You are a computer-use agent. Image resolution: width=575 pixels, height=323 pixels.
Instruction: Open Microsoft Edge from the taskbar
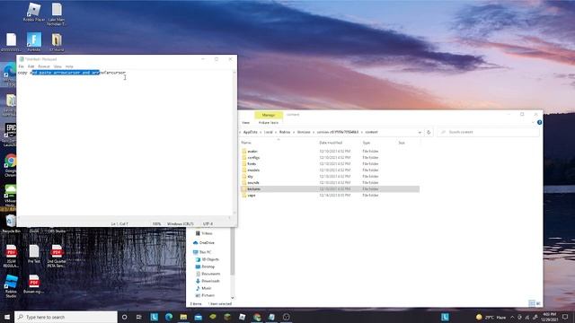169,317
